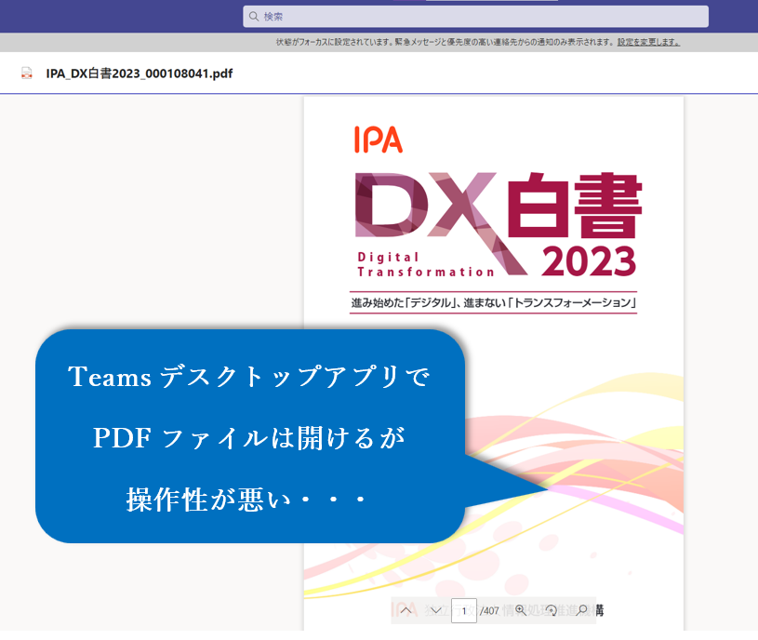
Task: Click the Teams search box
Action: click(475, 17)
